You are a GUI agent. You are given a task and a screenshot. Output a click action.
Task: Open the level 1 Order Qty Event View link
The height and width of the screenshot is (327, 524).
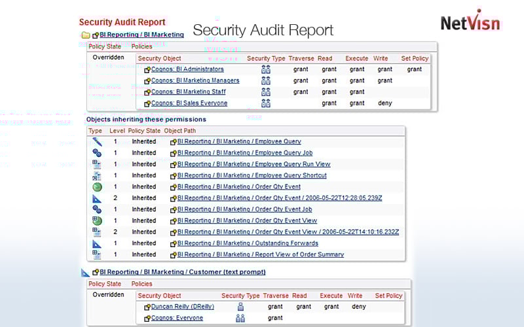[248, 220]
